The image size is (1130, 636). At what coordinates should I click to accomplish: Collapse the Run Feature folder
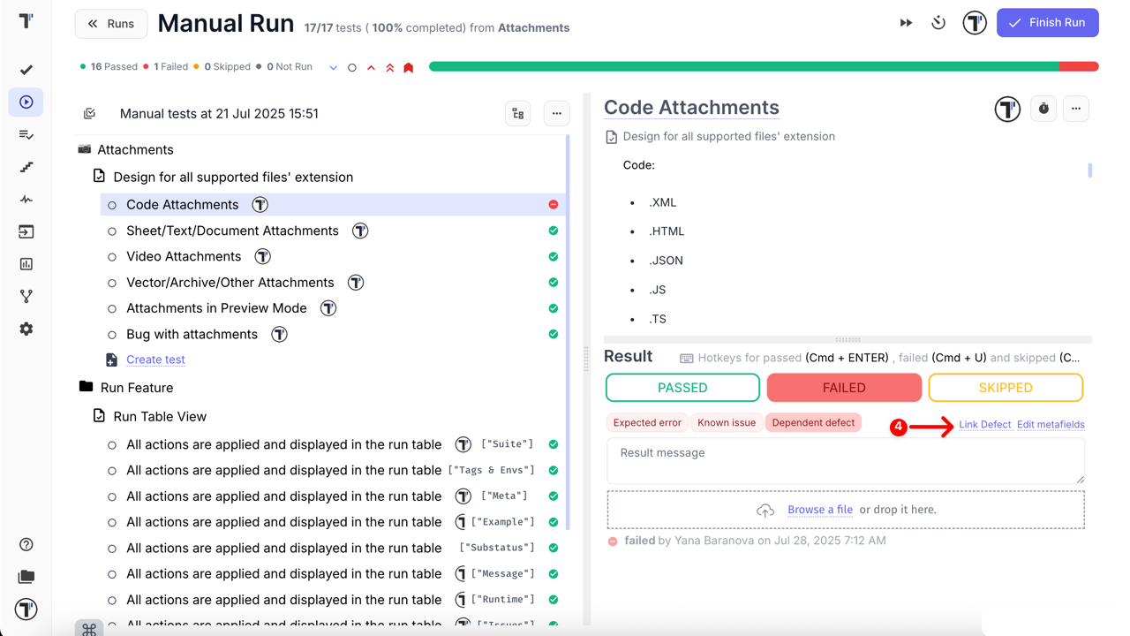[x=86, y=387]
